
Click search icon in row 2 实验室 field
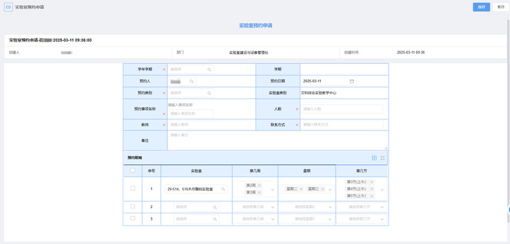click(x=215, y=207)
